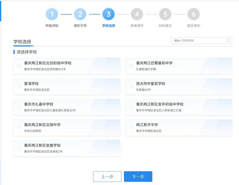
Task: Choose the 西大附中星辰学校 radio button
Action: pyautogui.click(x=131, y=86)
